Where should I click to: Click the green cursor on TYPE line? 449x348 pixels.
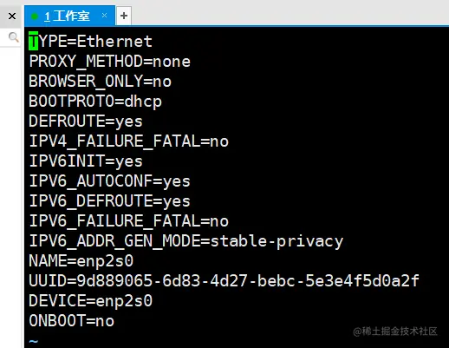pos(33,41)
